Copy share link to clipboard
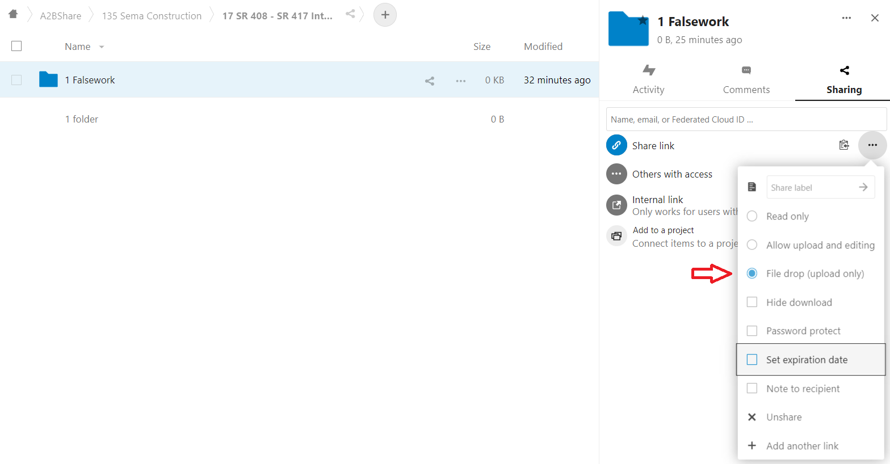 844,145
